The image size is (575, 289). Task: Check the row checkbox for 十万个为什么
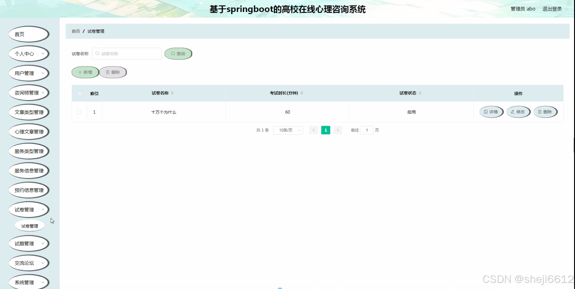click(x=79, y=112)
